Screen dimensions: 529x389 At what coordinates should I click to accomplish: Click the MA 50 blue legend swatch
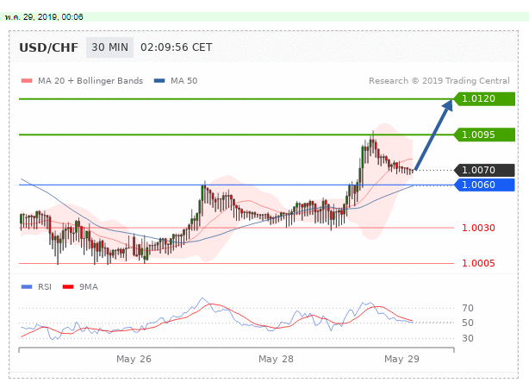[x=159, y=81]
